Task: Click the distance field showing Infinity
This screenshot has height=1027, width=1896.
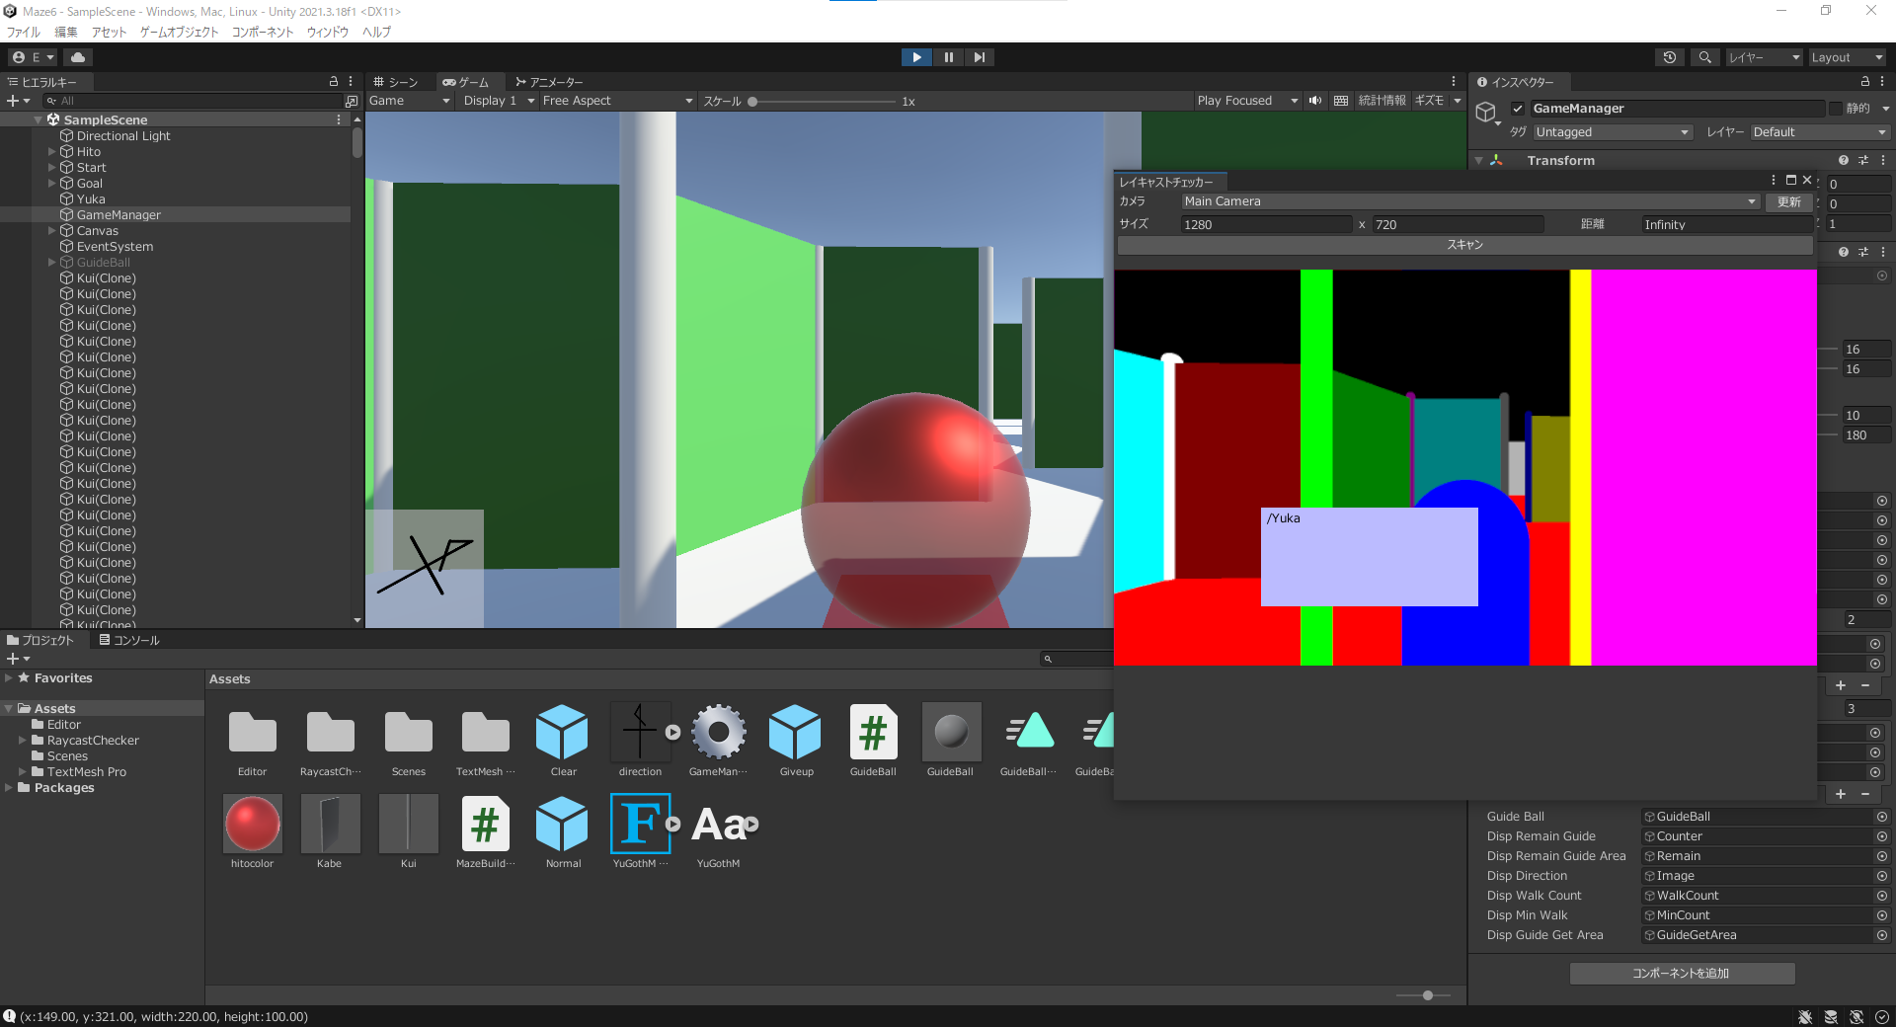Action: [1726, 225]
